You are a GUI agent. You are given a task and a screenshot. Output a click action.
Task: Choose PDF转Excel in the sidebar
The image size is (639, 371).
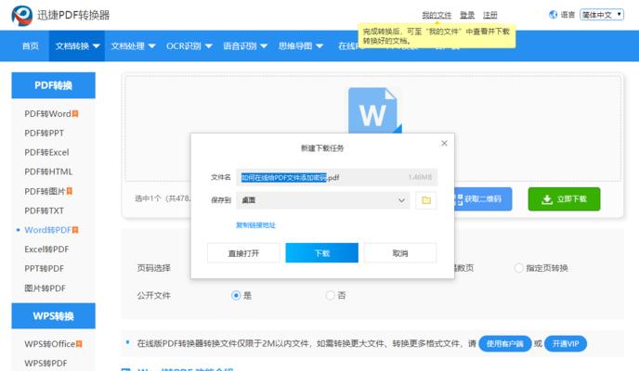pyautogui.click(x=46, y=152)
